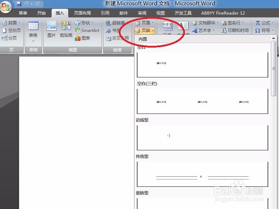Insert a chart with 图表
The image size is (279, 209).
click(x=83, y=38)
